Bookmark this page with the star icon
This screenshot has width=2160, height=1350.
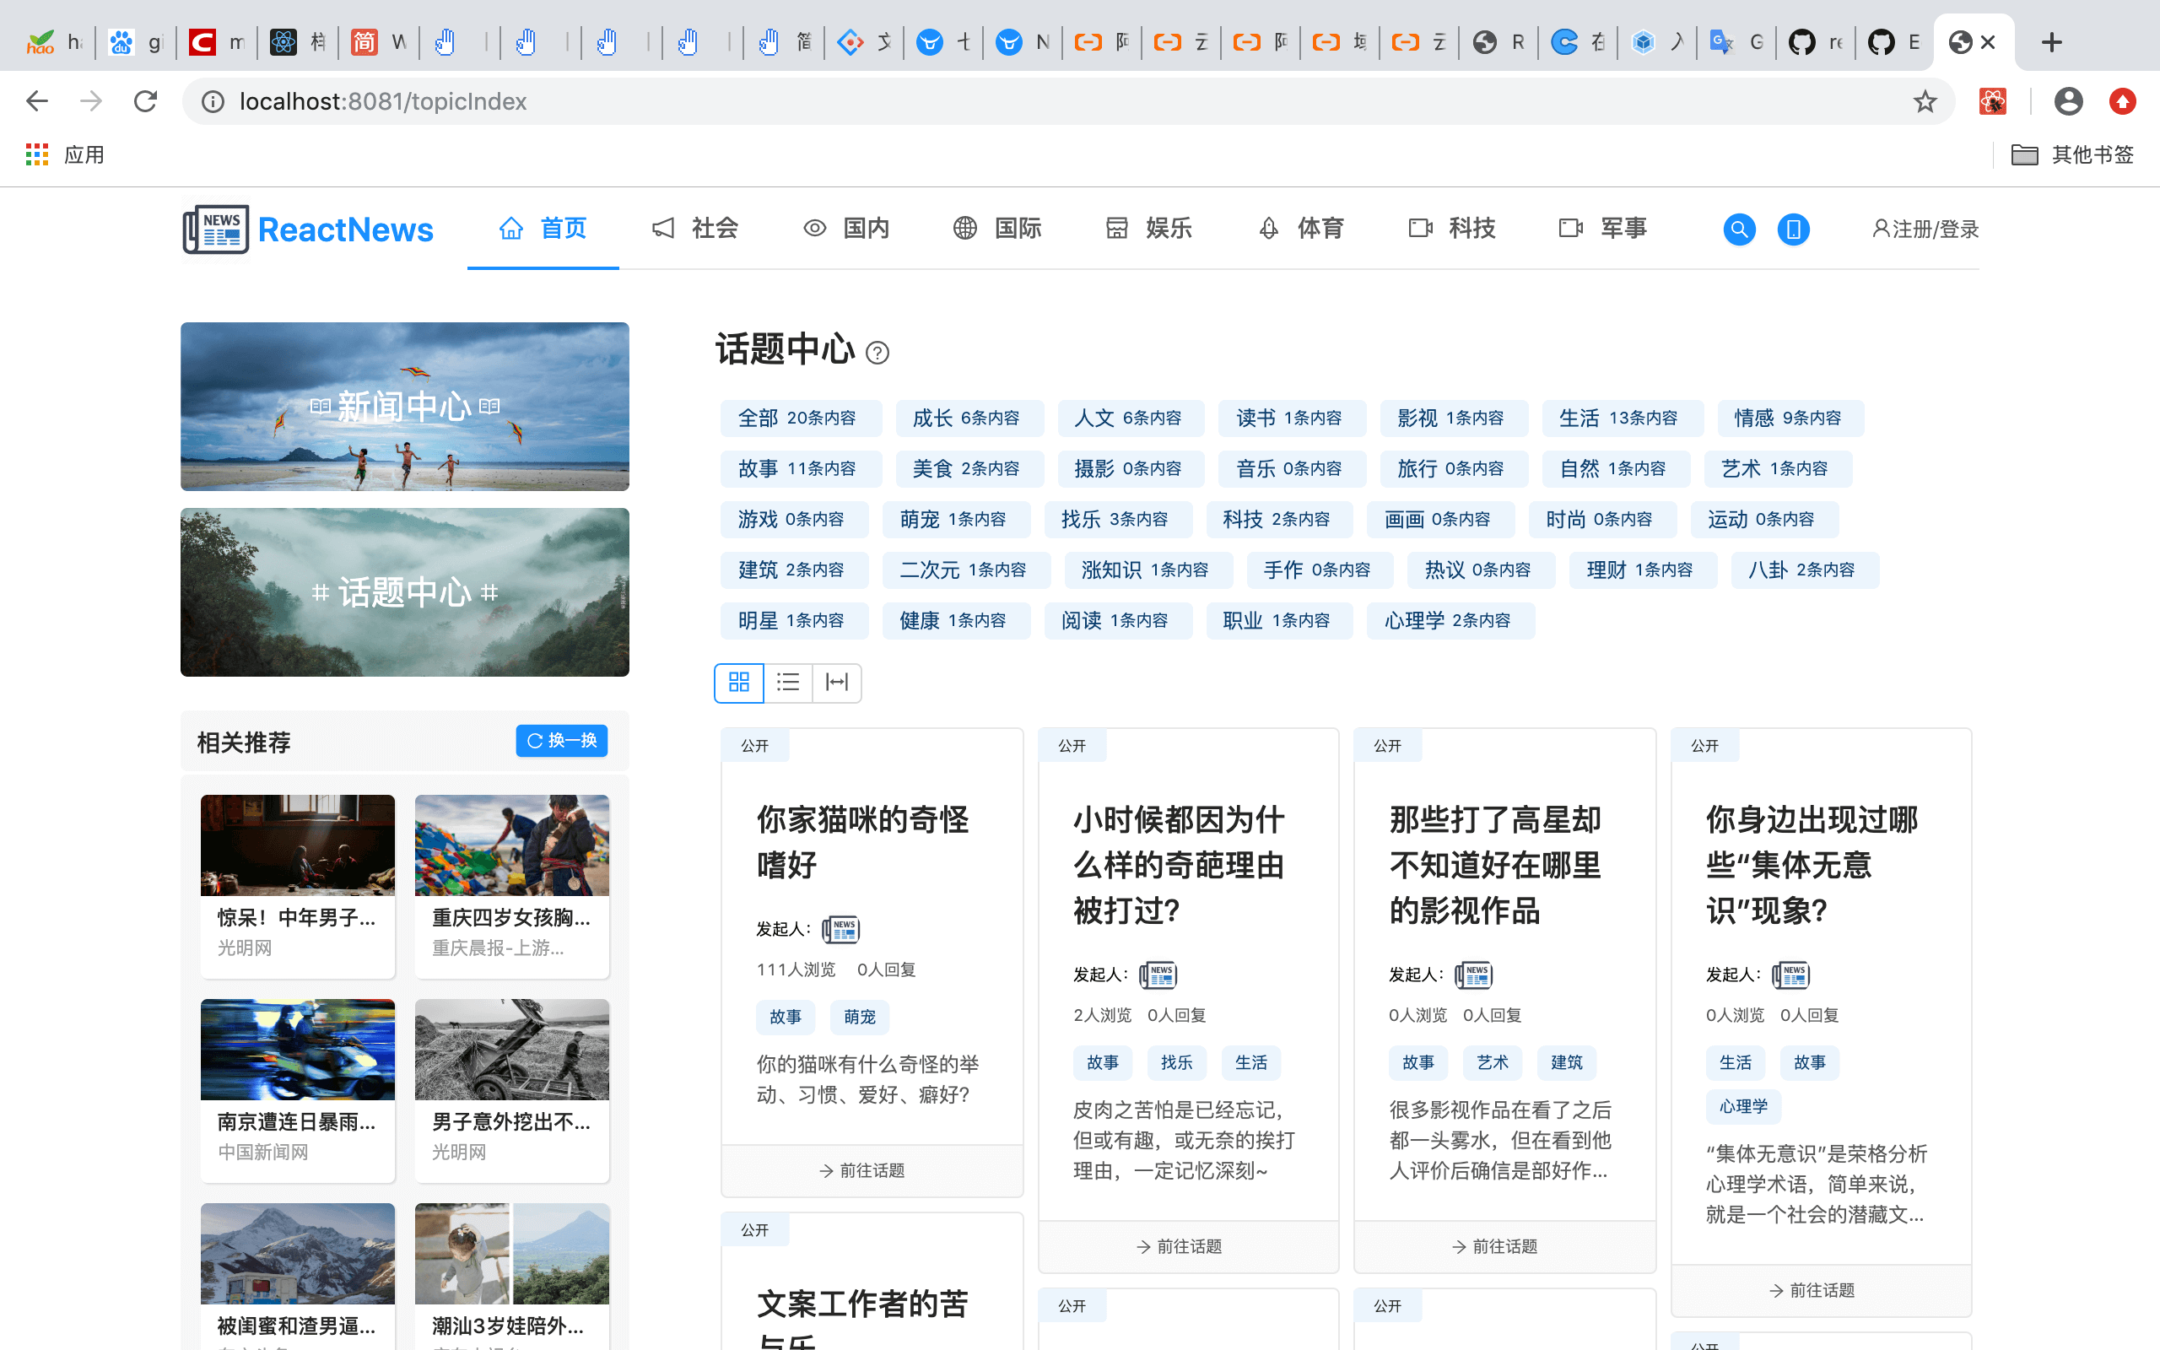1925,102
